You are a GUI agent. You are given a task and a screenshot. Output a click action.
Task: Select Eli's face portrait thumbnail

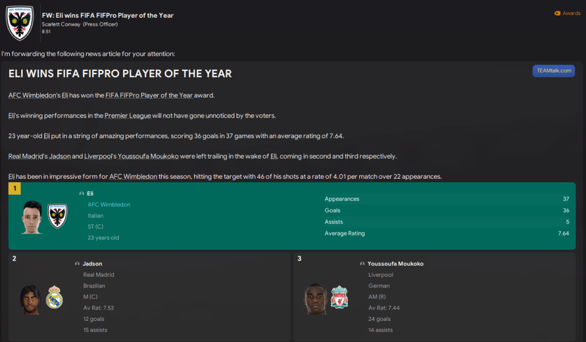tap(32, 217)
